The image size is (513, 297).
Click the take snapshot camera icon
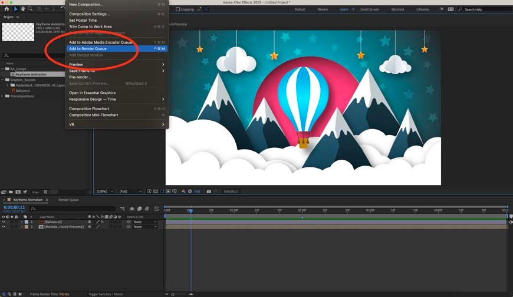point(209,192)
